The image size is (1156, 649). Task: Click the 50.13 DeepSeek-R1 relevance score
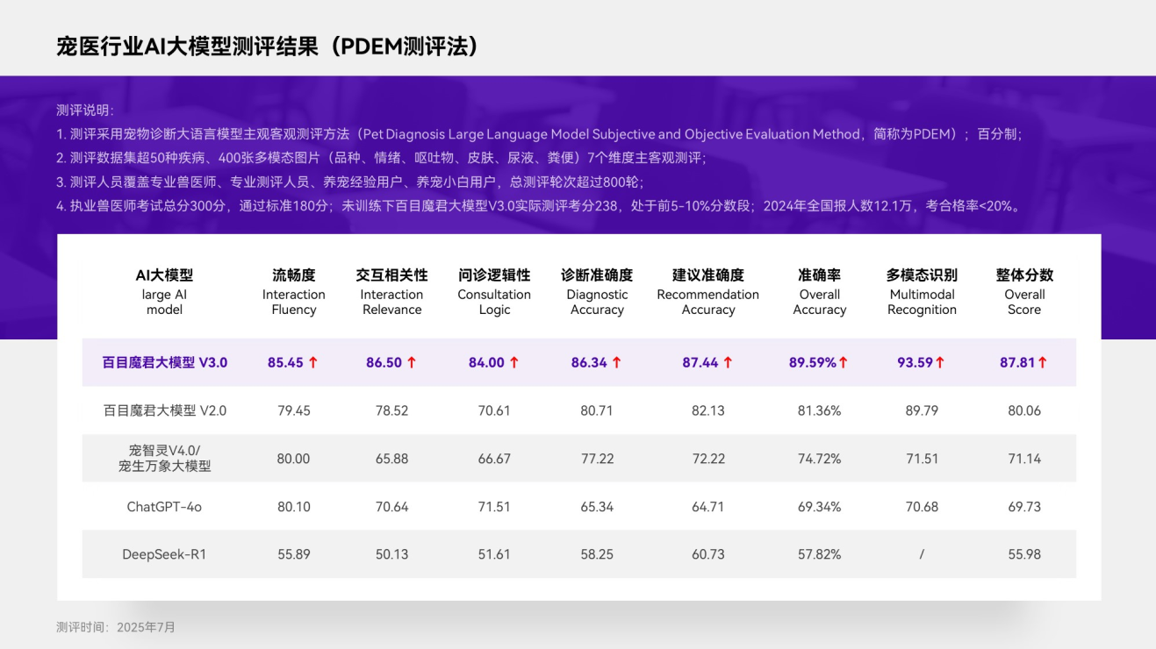point(391,554)
